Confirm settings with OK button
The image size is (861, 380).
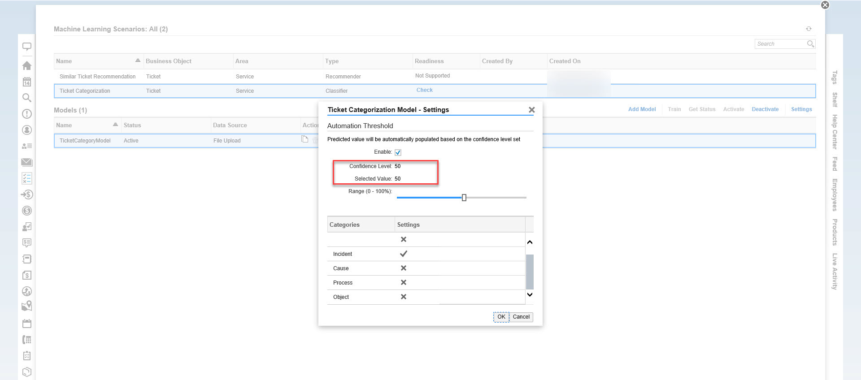(x=501, y=317)
